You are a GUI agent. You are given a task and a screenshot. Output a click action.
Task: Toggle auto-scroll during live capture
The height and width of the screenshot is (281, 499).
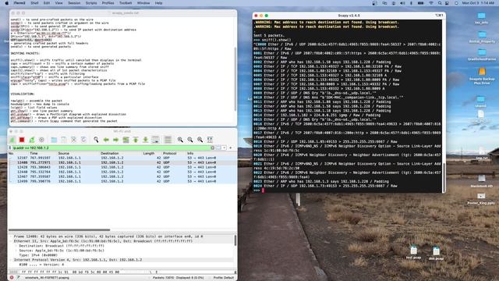click(155, 140)
